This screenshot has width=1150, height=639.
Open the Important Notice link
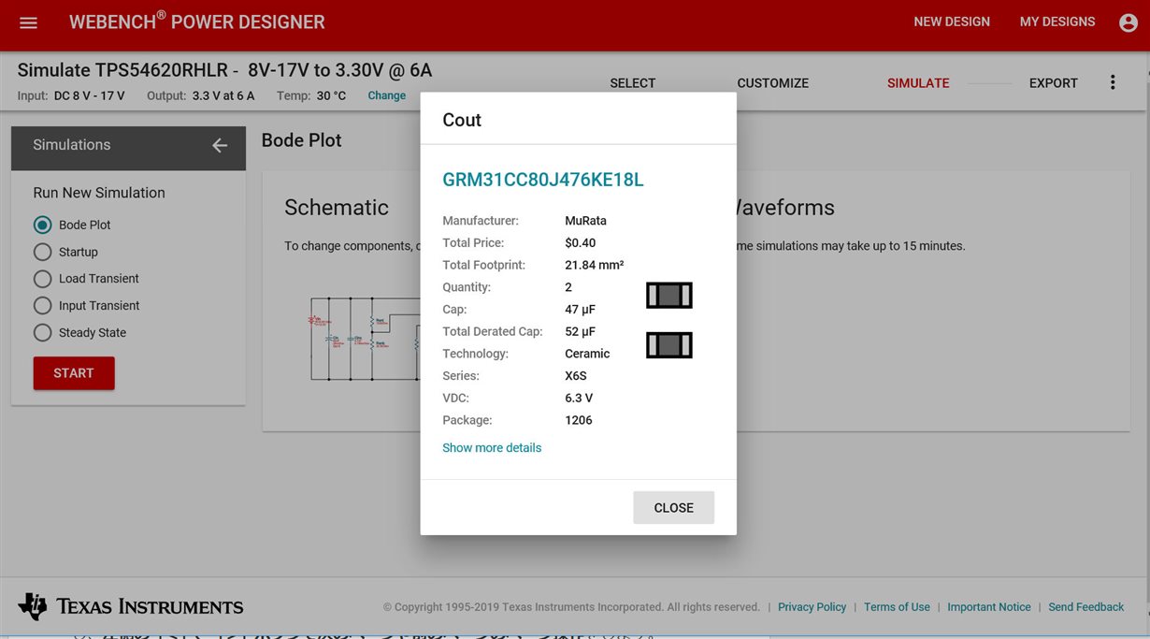[x=989, y=607]
